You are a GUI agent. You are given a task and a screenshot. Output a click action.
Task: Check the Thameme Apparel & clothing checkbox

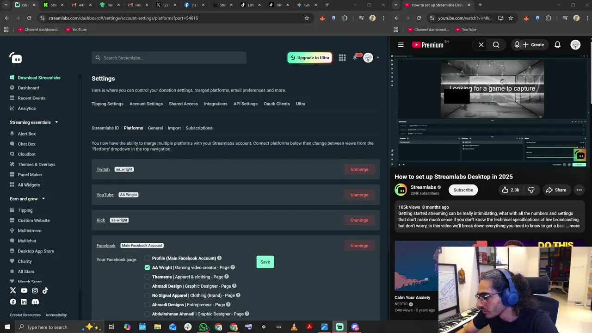point(147,277)
